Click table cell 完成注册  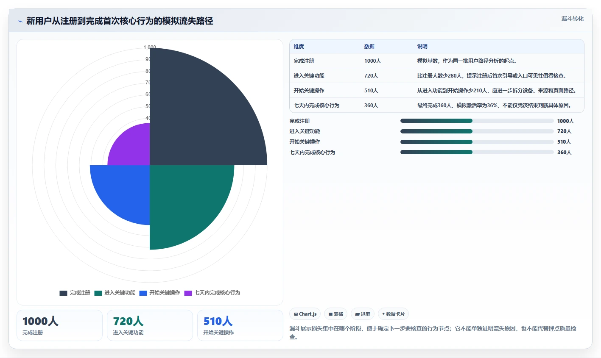304,61
